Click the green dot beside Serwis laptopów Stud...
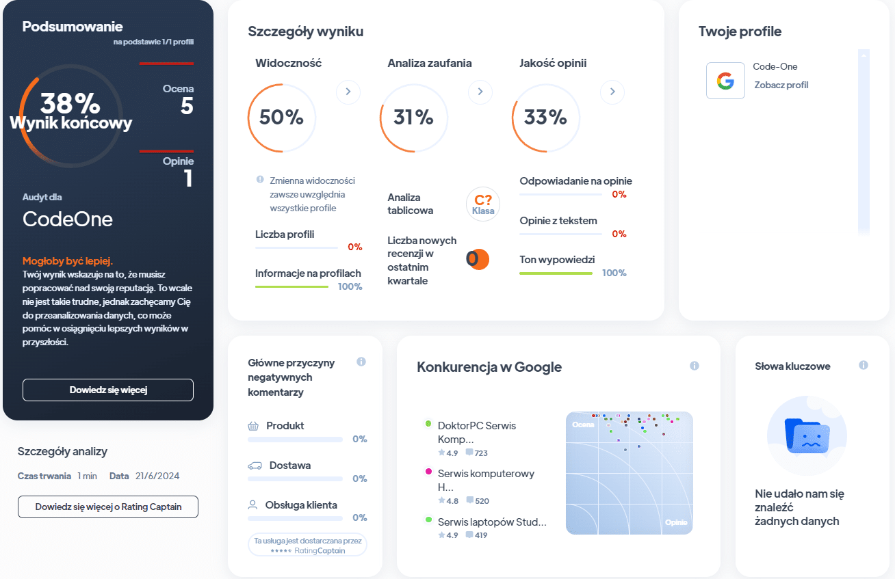The width and height of the screenshot is (895, 579). 428,520
